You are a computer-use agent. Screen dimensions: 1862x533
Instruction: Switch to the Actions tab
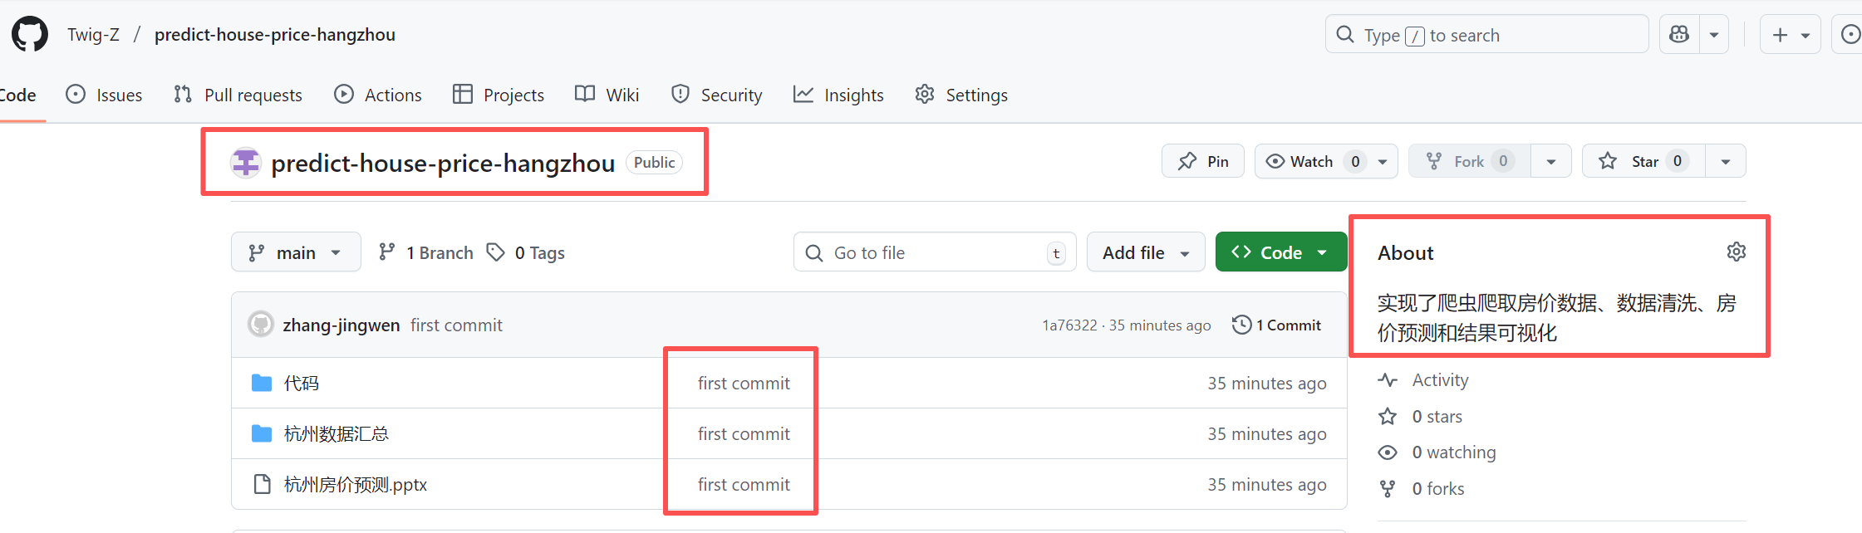tap(378, 95)
